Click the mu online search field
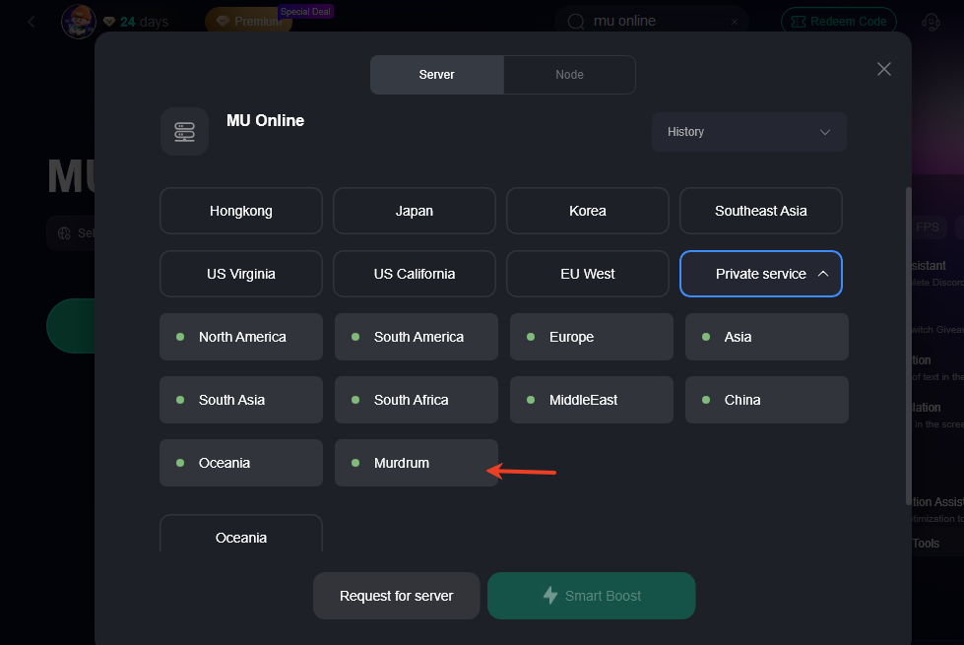 point(655,22)
